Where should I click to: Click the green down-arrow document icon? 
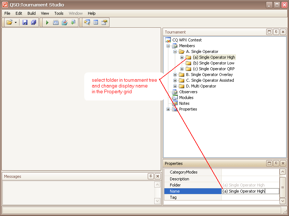(x=73, y=22)
